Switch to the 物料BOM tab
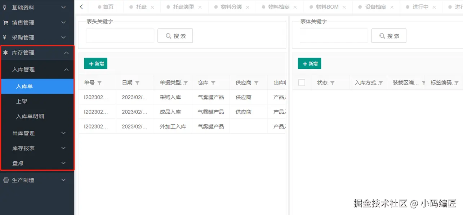Screen dimensions: 463x215 point(327,7)
